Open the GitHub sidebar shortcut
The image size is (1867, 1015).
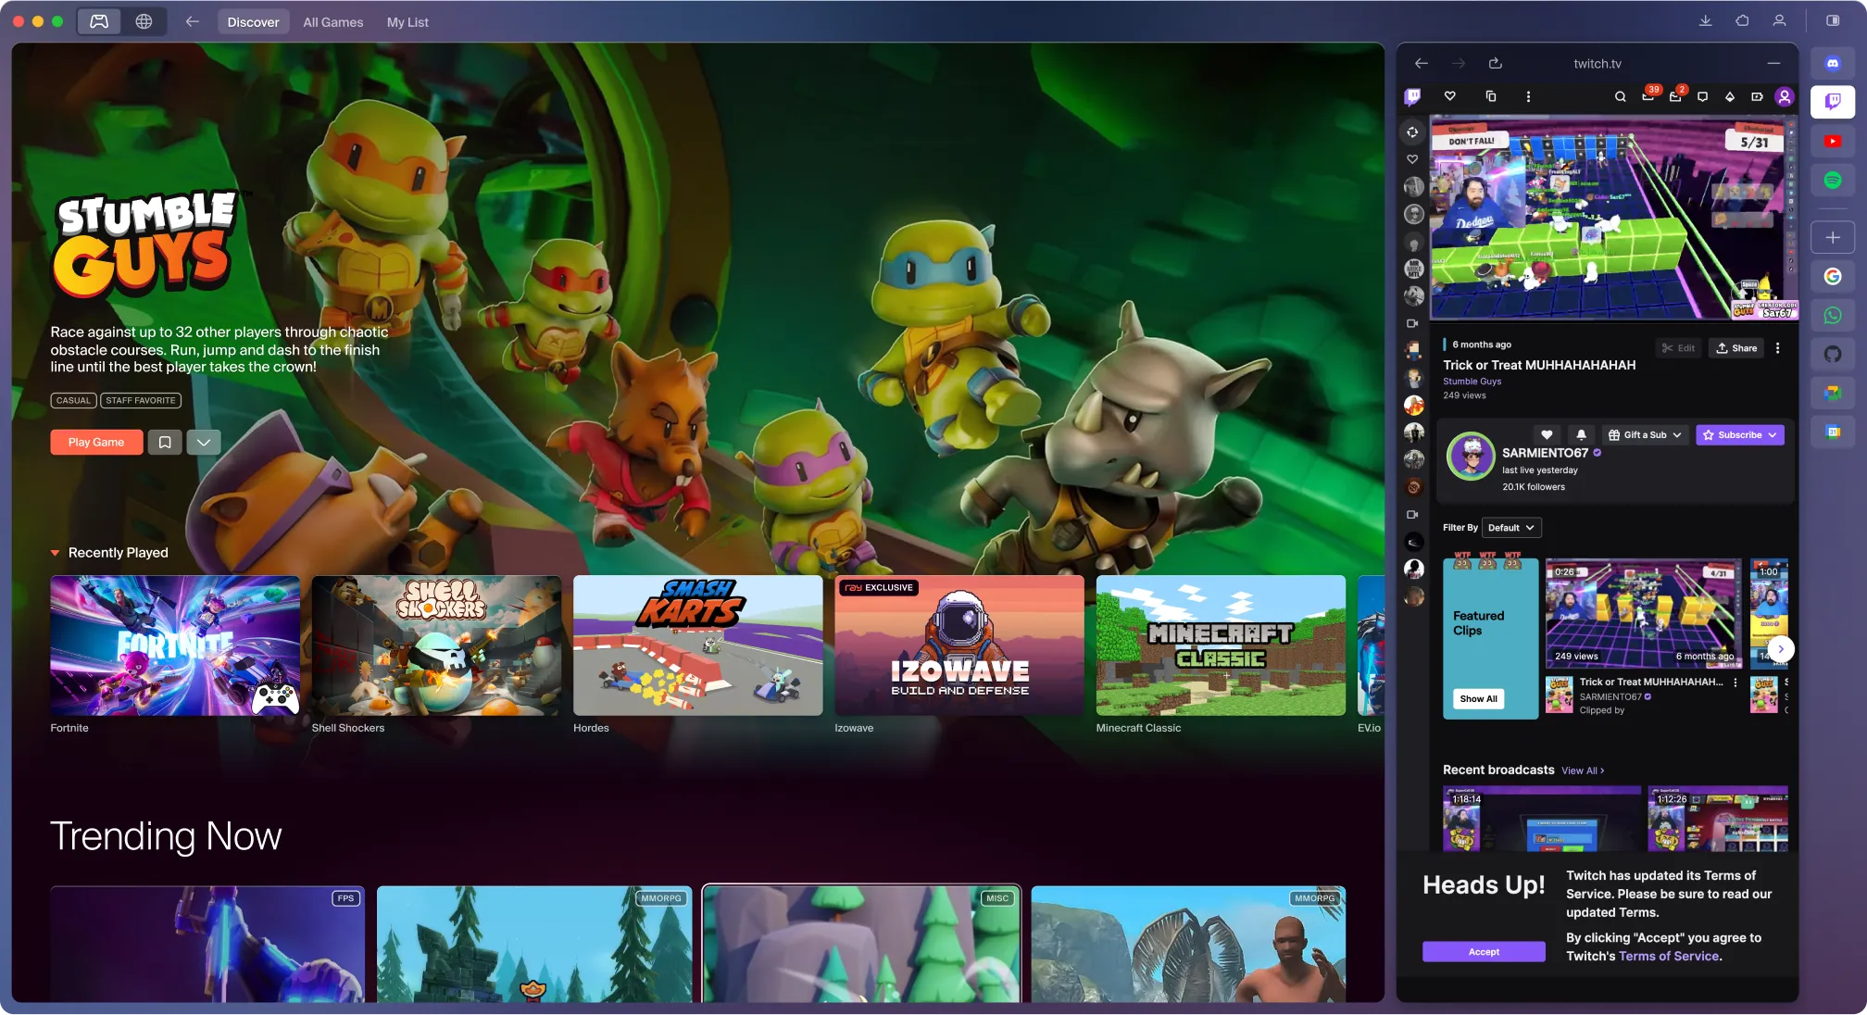[1832, 354]
